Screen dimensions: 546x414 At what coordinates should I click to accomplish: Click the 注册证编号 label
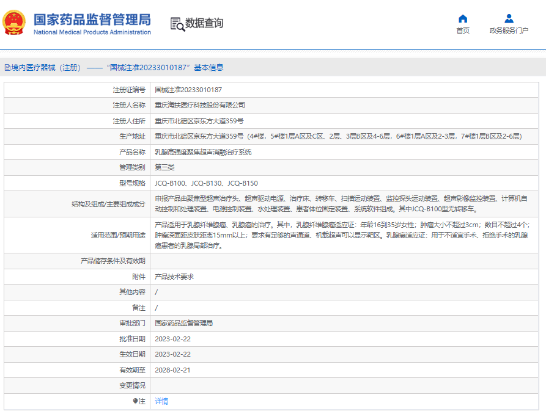(129, 90)
